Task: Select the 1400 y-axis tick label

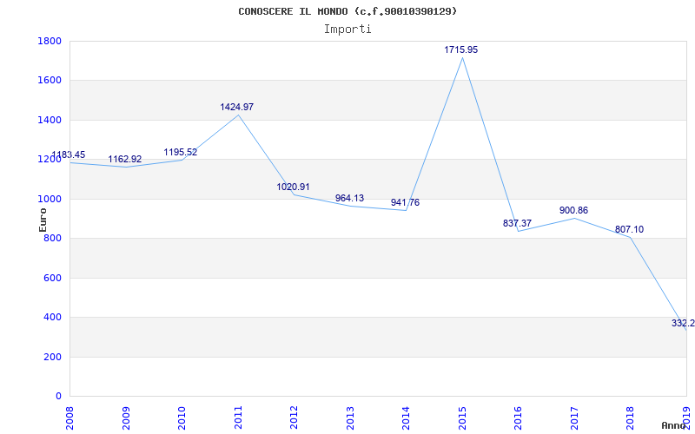Action: pos(50,120)
